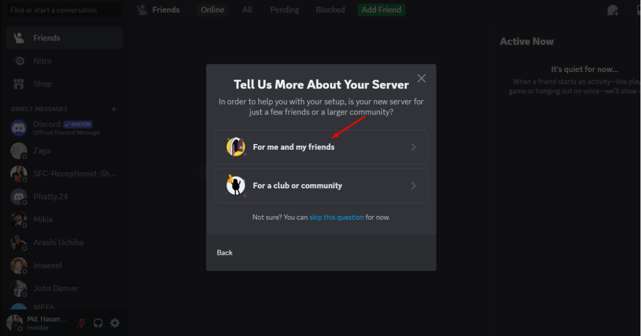641x336 pixels.
Task: Open the Friends item in the sidebar
Action: click(65, 38)
